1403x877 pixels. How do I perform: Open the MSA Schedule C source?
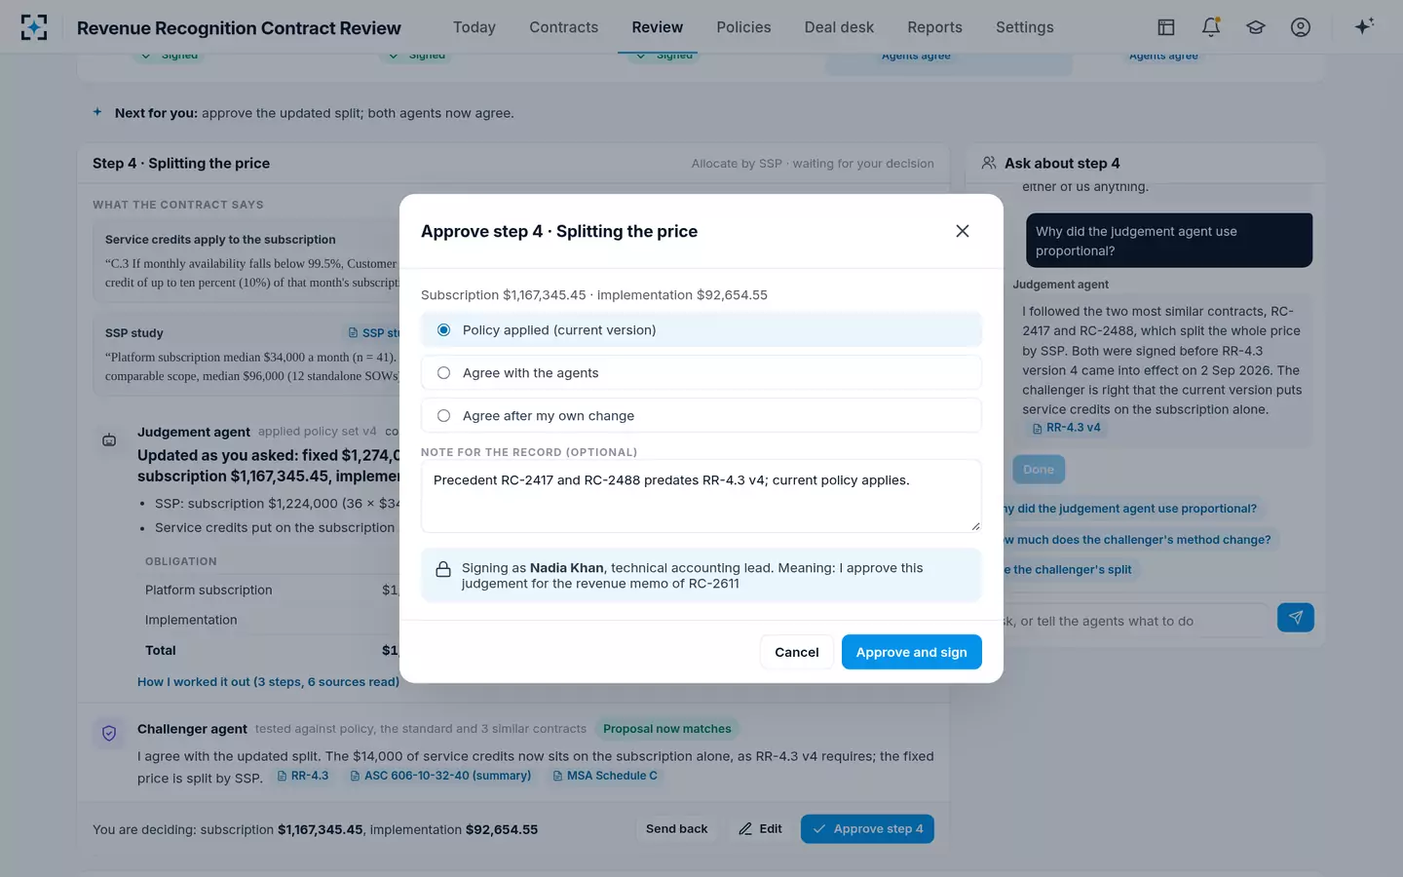point(605,776)
